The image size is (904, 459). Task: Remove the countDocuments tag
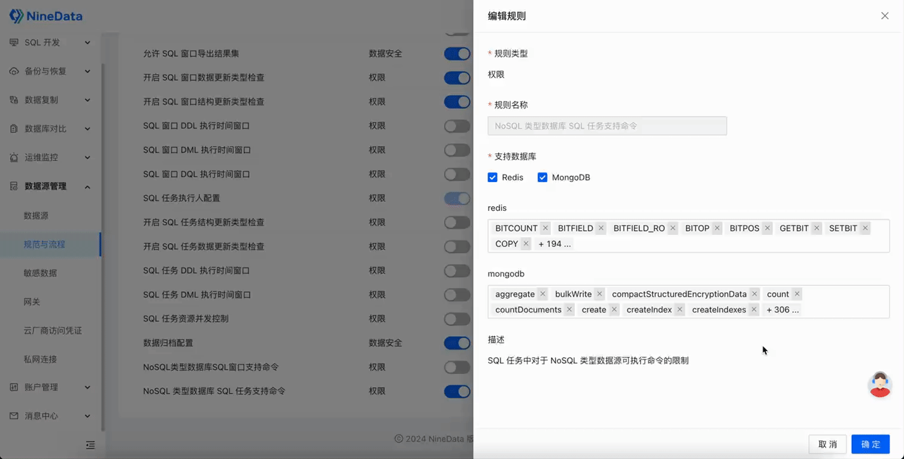click(569, 310)
